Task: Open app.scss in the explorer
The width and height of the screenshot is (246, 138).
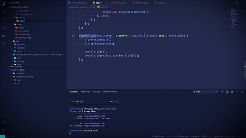Action: coord(23,11)
